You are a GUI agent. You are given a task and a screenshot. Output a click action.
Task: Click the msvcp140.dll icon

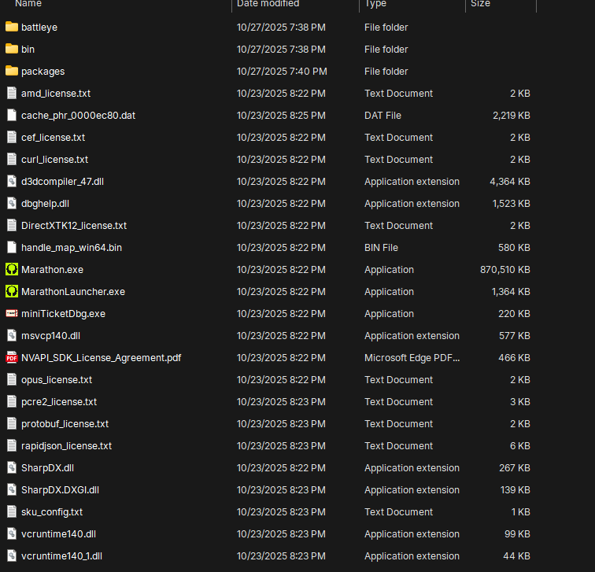click(x=12, y=335)
